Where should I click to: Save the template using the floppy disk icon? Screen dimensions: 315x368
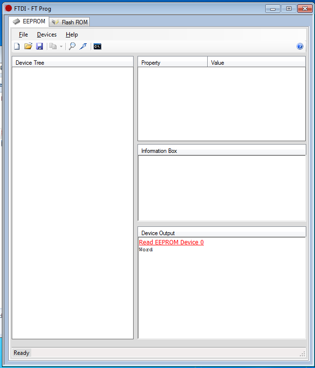pos(39,46)
